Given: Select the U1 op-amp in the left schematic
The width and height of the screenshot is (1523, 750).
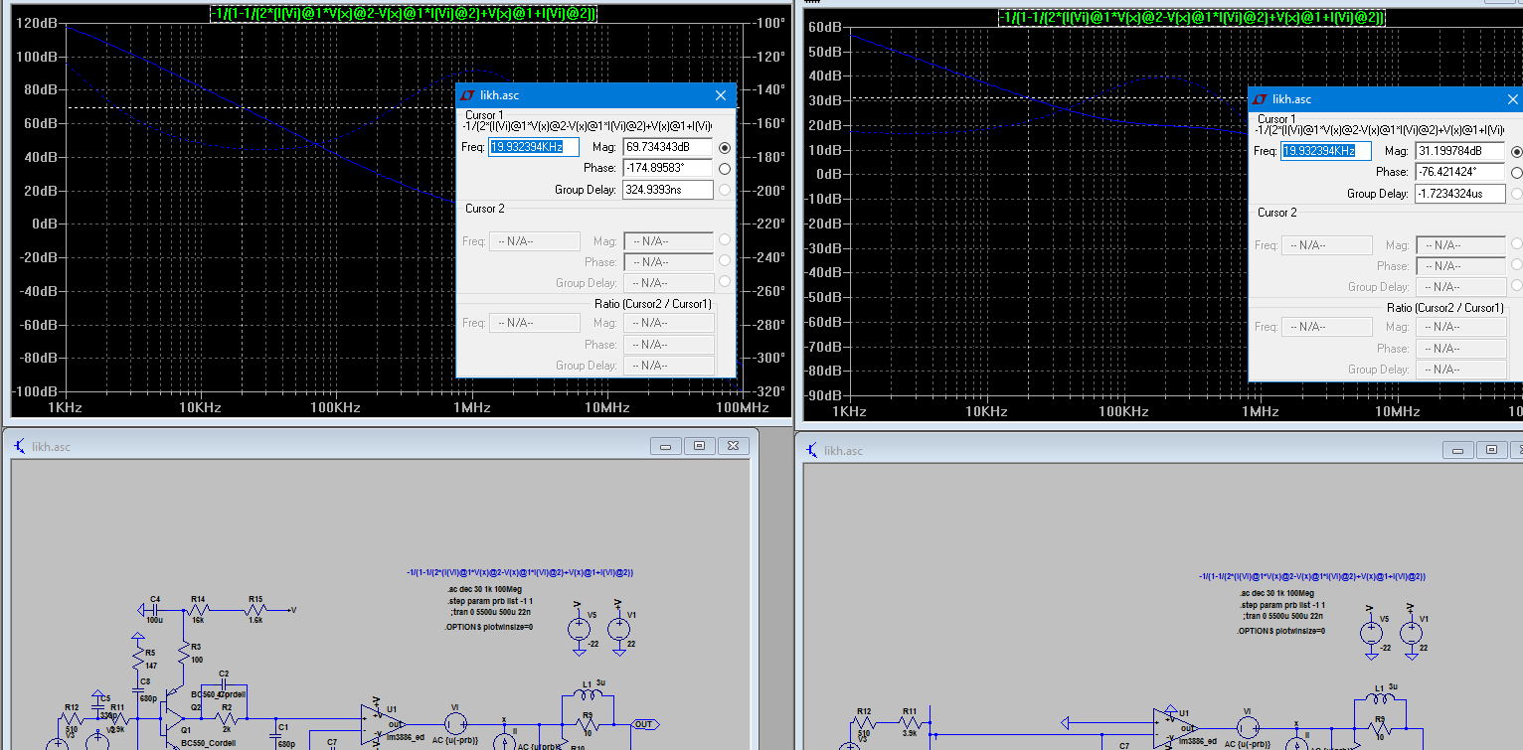Looking at the screenshot, I should click(x=383, y=725).
